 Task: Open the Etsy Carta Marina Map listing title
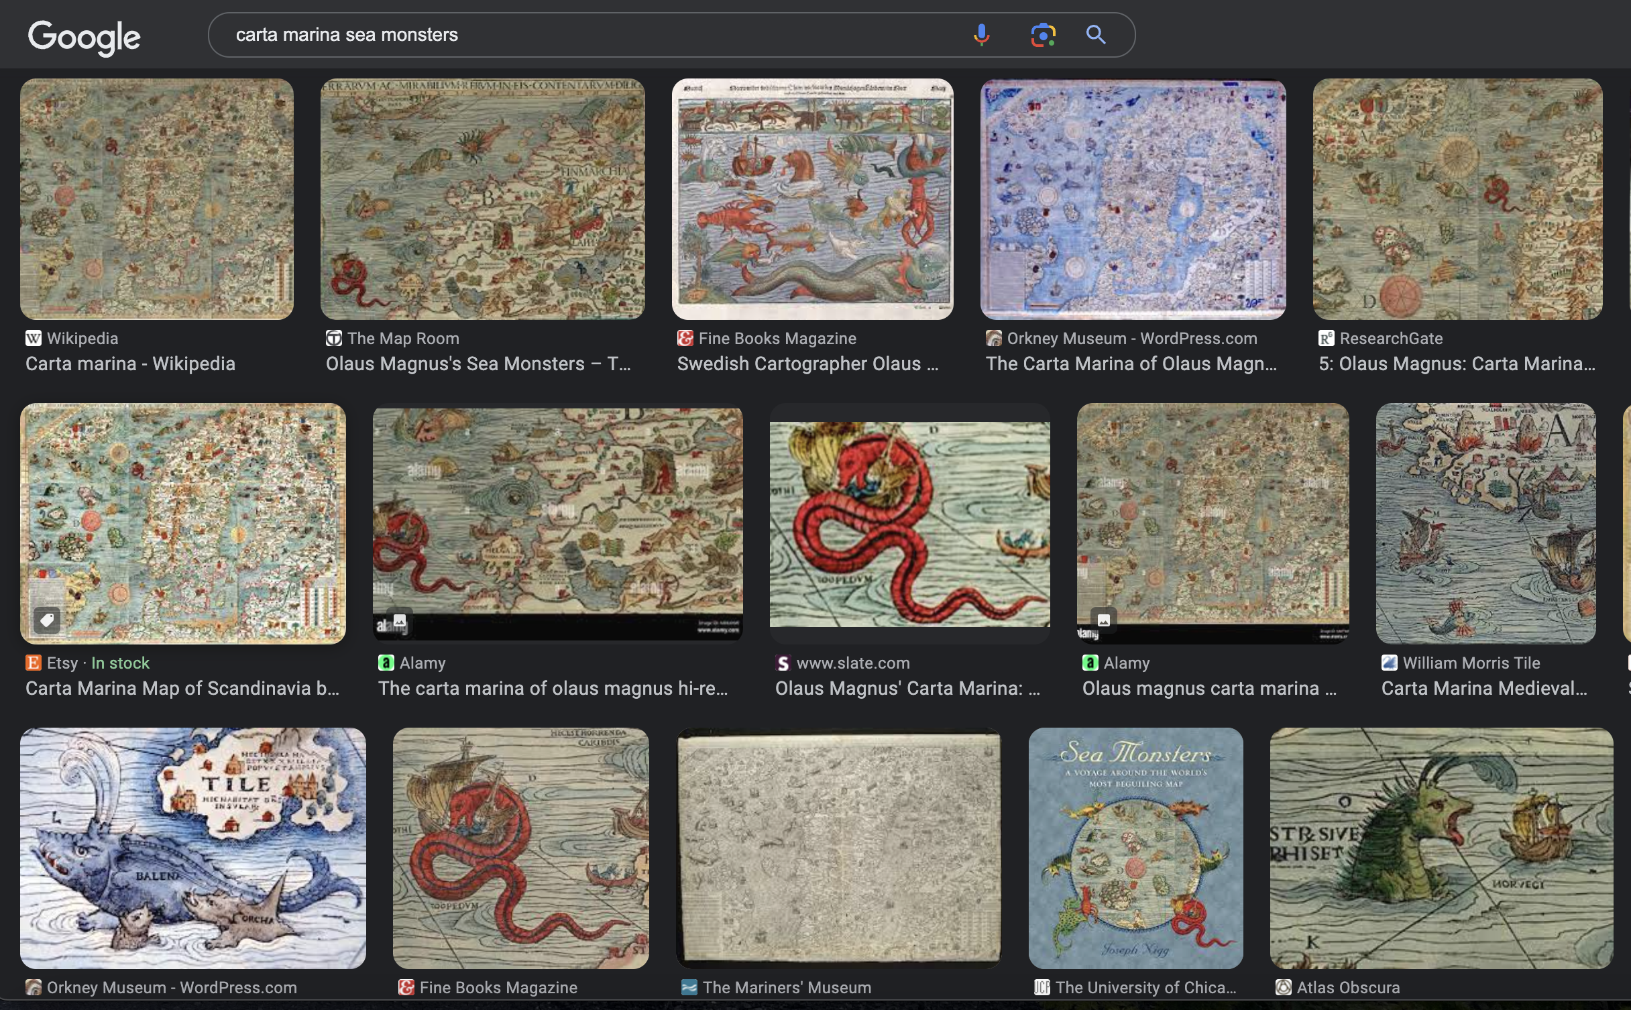[x=182, y=688]
